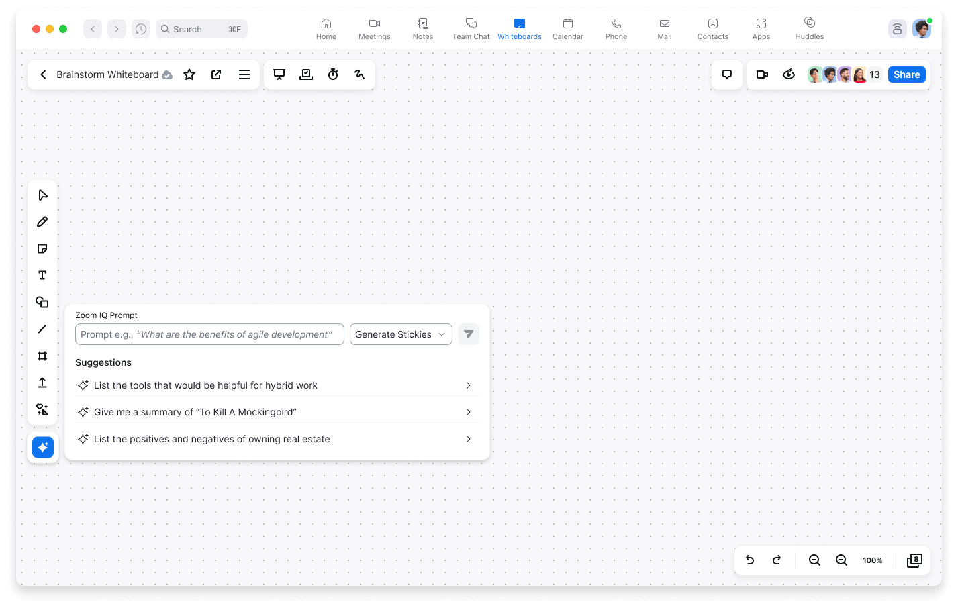958x610 pixels.
Task: Open the whiteboard hamburger menu
Action: click(244, 74)
